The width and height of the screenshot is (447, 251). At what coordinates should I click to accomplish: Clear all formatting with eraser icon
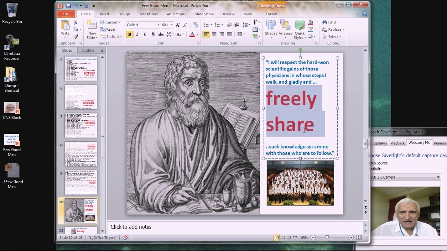click(196, 25)
